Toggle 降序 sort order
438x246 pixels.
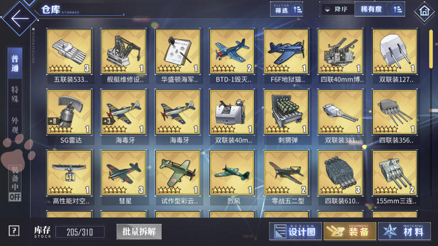[x=337, y=9]
